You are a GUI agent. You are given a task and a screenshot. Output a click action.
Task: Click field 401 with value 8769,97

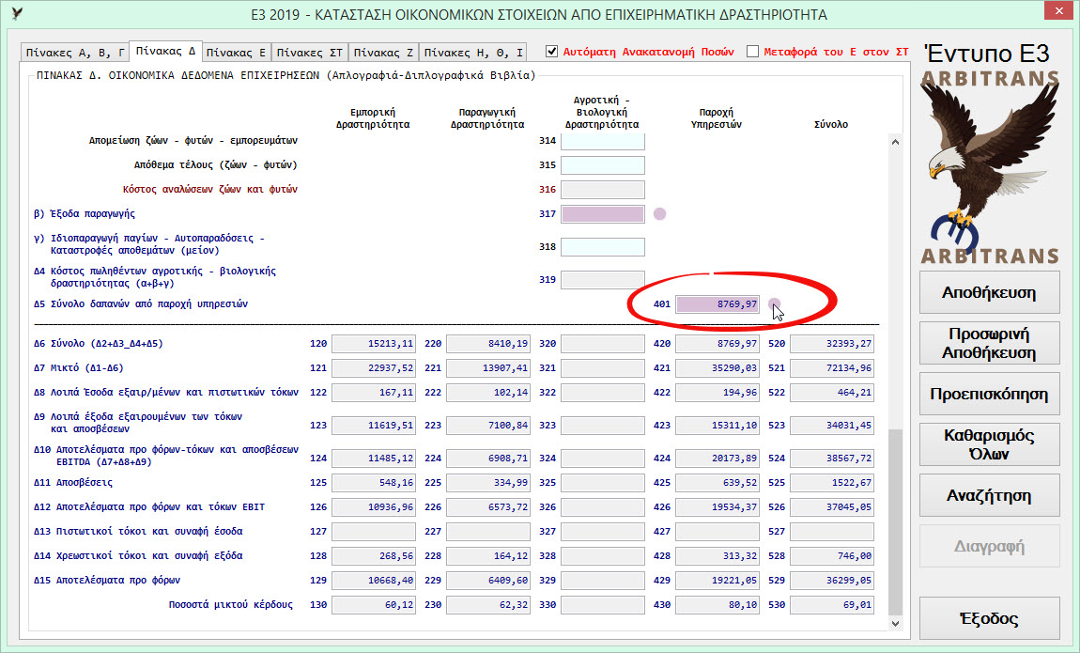click(x=717, y=304)
